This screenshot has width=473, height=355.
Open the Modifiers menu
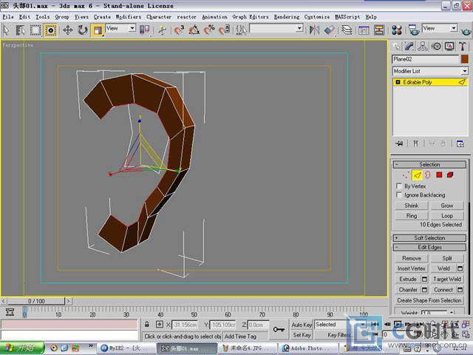click(129, 17)
